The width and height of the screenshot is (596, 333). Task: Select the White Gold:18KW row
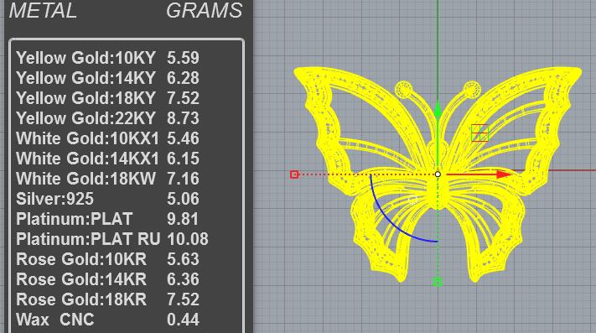[107, 179]
